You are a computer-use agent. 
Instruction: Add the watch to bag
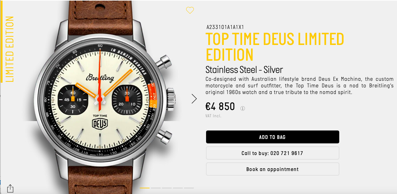272,137
